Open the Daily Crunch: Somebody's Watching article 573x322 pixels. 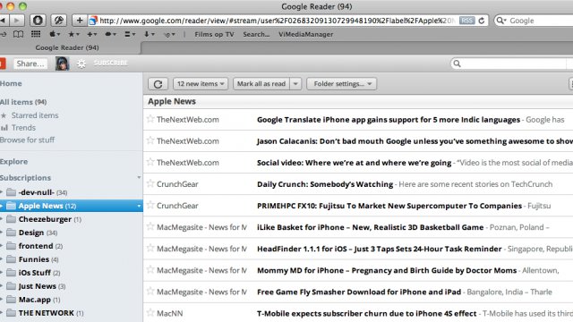point(325,184)
